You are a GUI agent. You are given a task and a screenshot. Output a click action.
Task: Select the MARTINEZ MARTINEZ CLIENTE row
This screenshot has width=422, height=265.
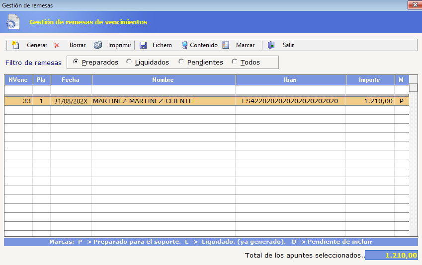206,101
